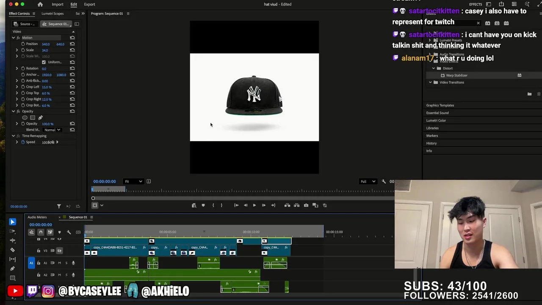Create ellipse mask under Opacity

click(25, 117)
